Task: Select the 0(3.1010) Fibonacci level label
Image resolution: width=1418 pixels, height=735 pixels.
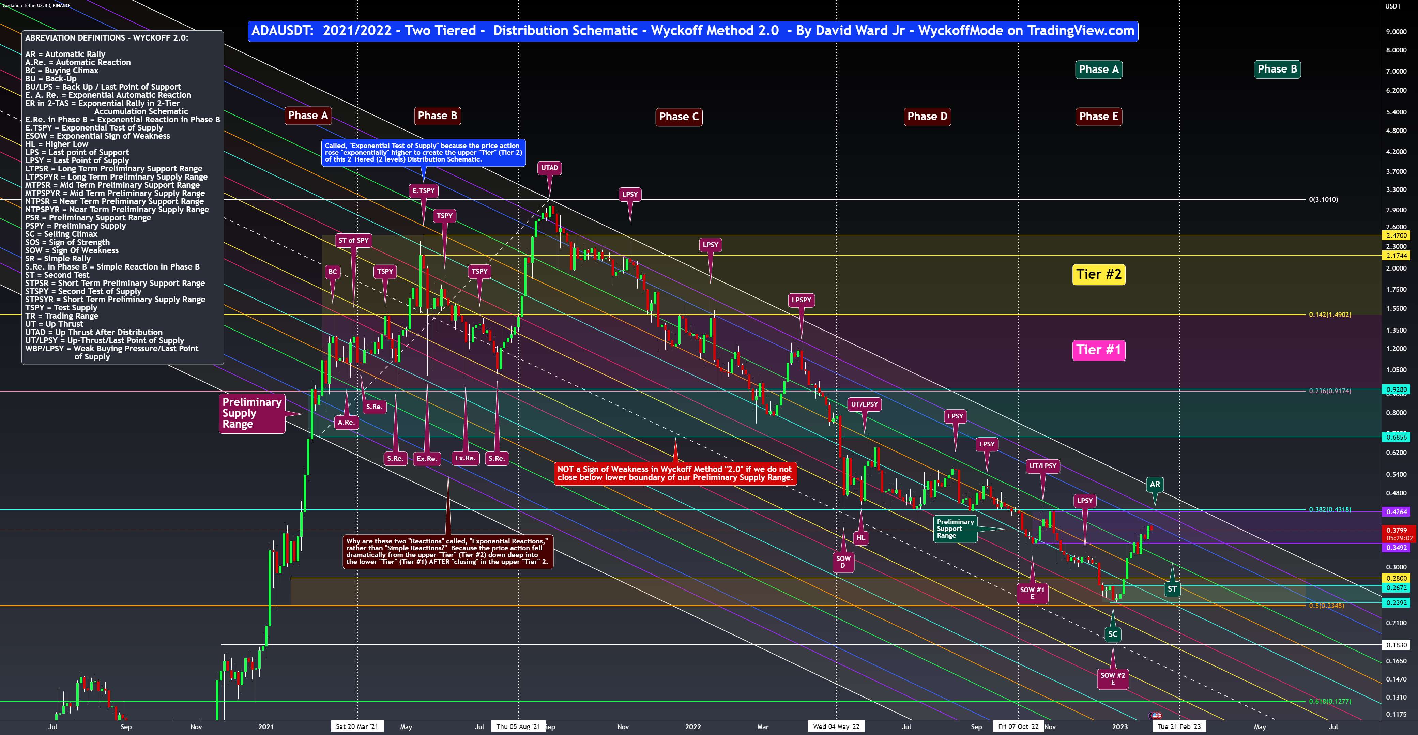Action: click(1323, 199)
